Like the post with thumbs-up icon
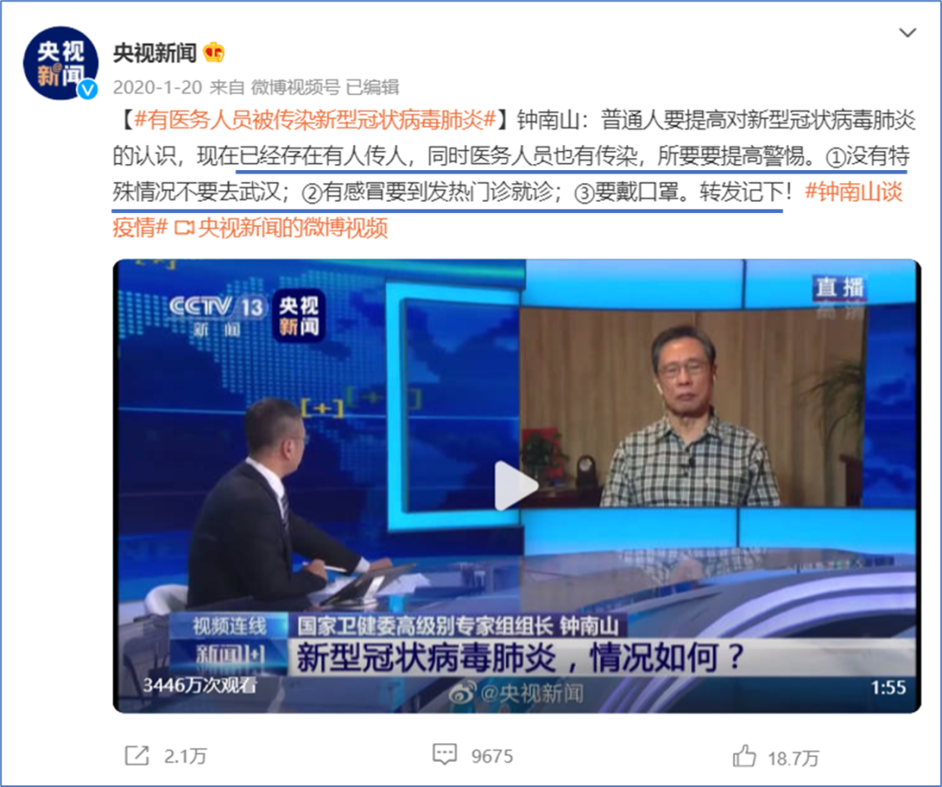Screen dimensions: 942x787 [744, 756]
